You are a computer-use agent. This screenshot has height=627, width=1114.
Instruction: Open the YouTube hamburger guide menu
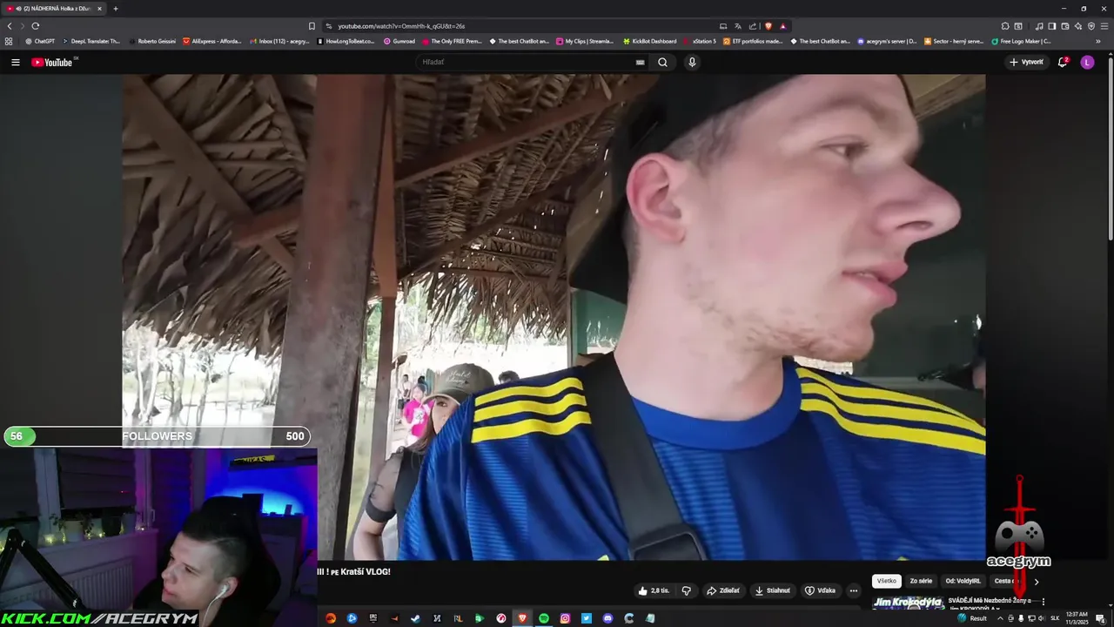[x=15, y=62]
